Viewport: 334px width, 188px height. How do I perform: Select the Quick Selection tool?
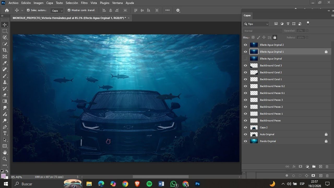pos(5,44)
